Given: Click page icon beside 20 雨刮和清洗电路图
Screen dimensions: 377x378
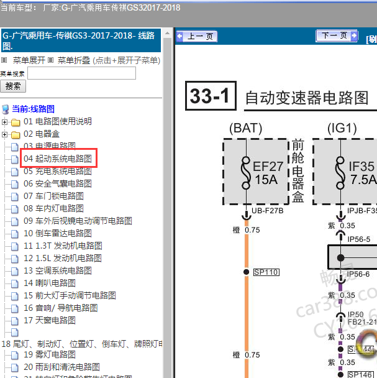Looking at the screenshot, I should (15, 367).
